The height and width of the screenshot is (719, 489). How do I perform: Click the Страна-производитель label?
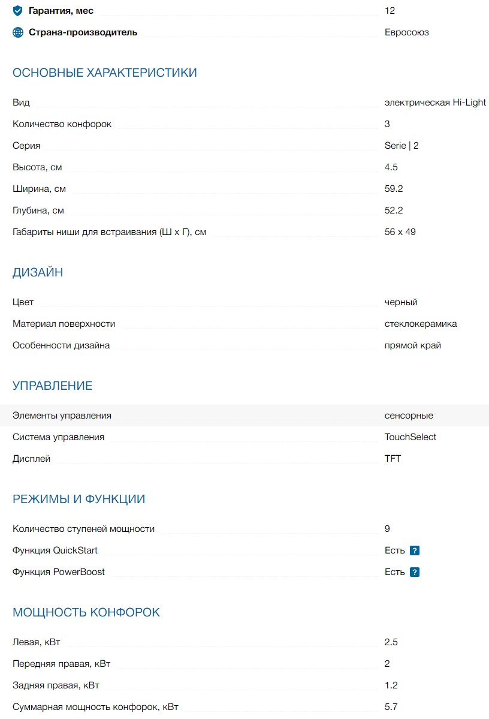[x=83, y=32]
